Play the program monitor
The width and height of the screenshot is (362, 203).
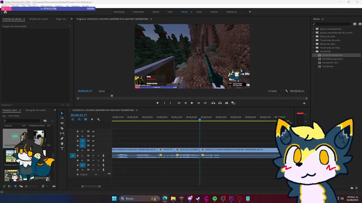coord(192,103)
